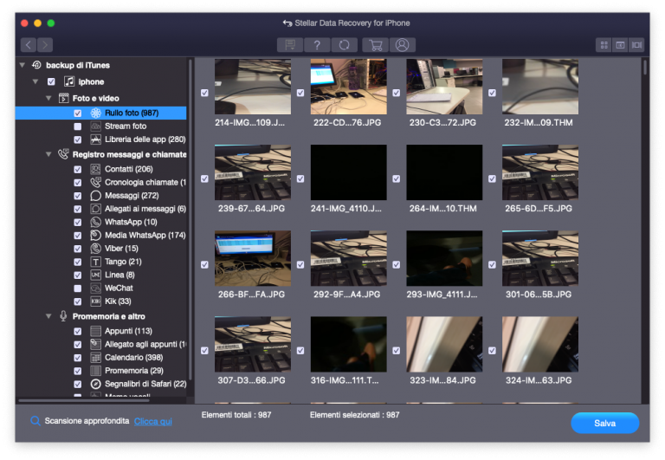This screenshot has height=460, width=665.
Task: Click the save scan log toolbar icon
Action: pos(290,44)
